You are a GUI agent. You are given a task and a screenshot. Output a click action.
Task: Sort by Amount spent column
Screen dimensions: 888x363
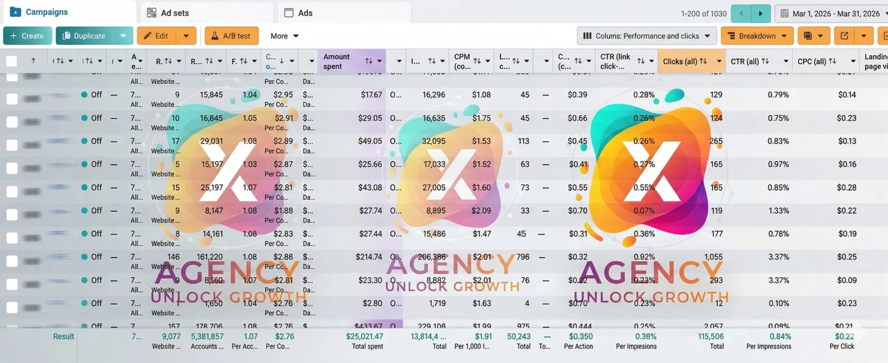[x=369, y=61]
